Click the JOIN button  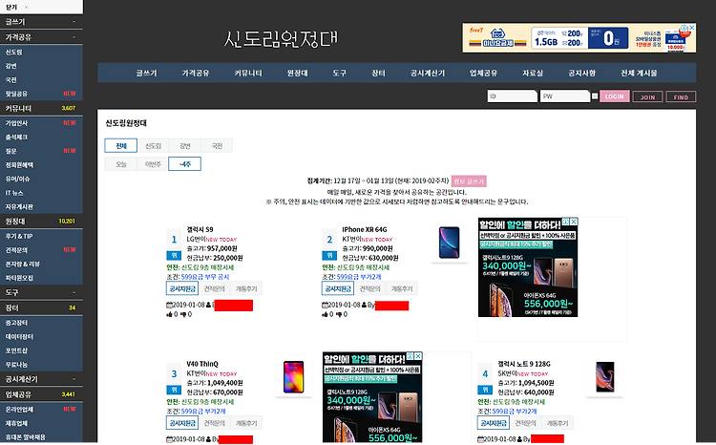click(647, 96)
